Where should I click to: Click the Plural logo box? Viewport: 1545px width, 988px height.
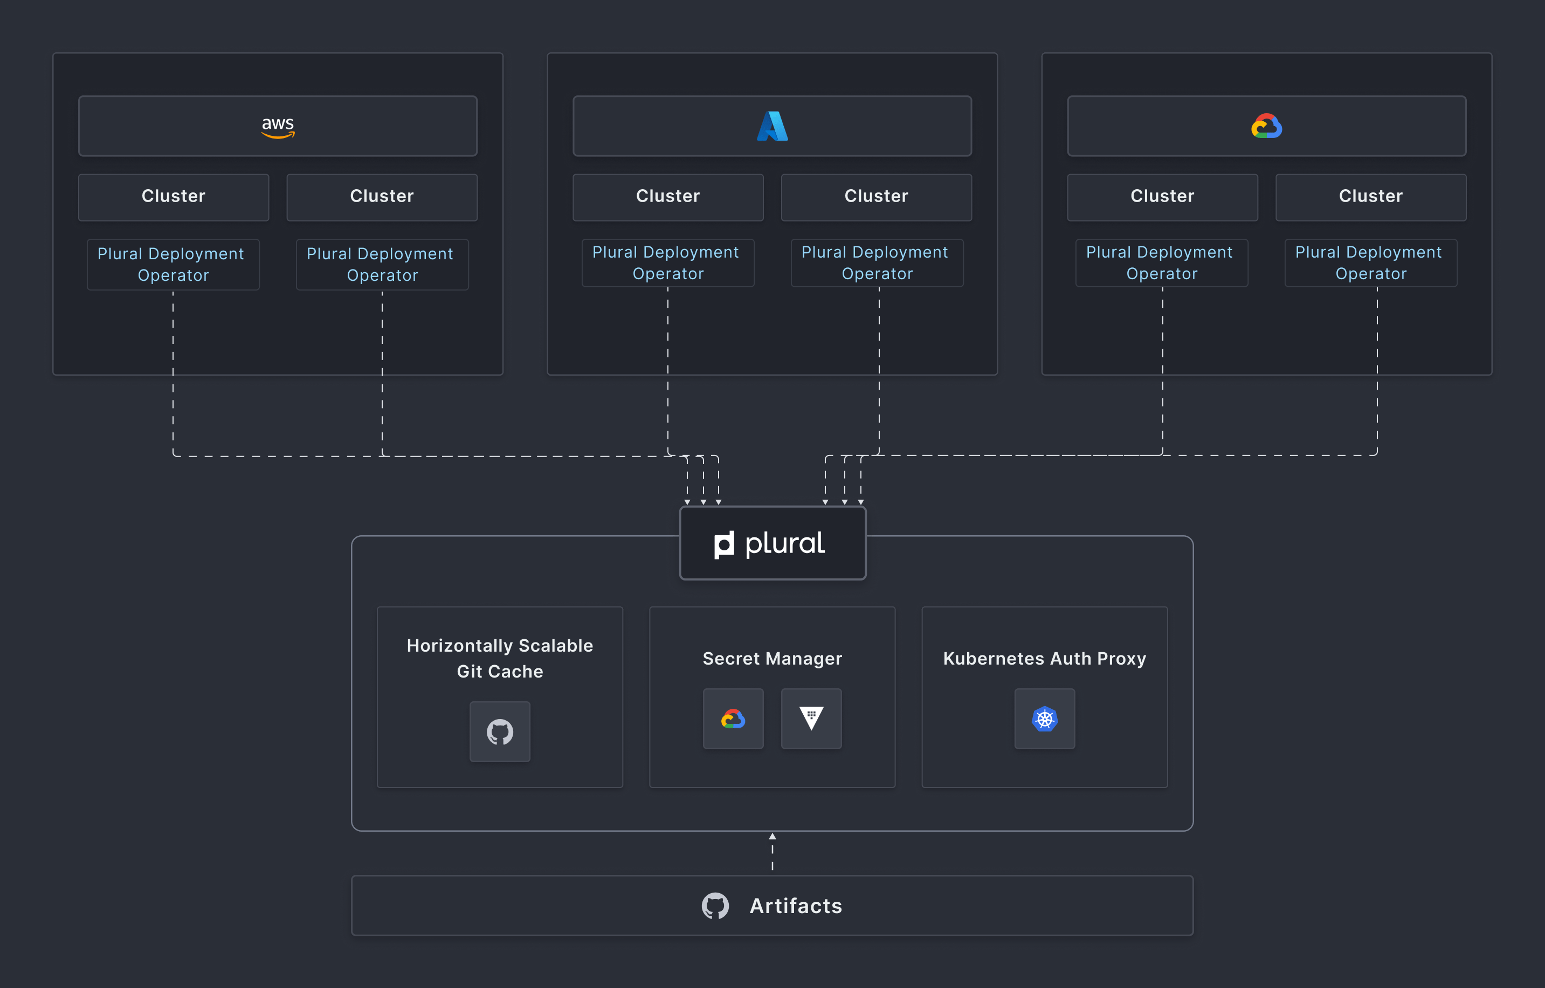point(772,543)
